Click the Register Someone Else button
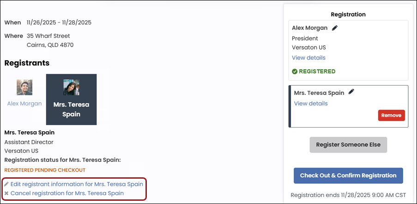This screenshot has height=204, width=417. pos(348,145)
